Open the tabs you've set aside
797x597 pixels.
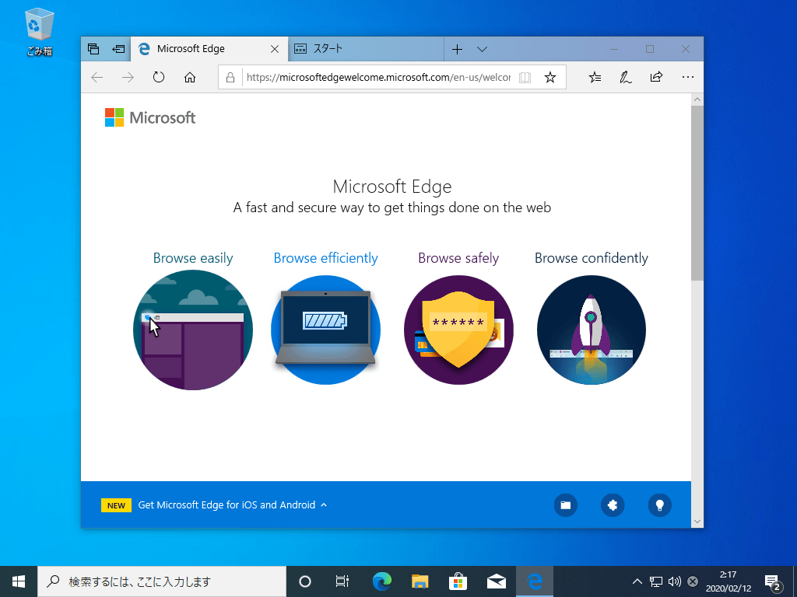click(93, 49)
